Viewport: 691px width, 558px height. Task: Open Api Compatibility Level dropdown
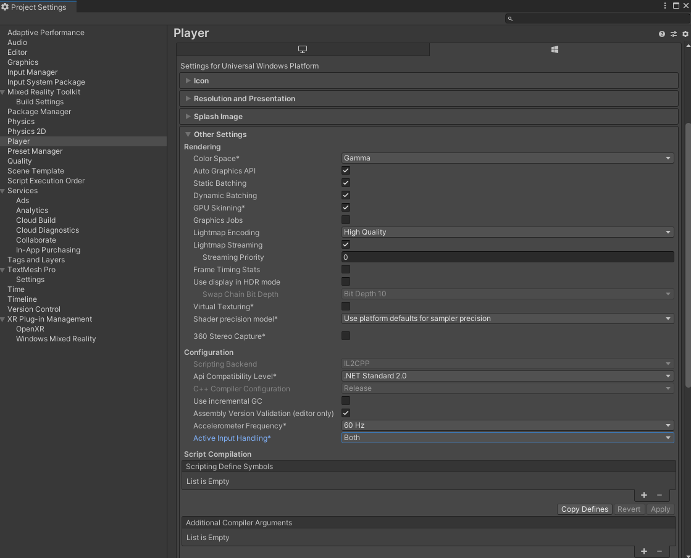click(x=508, y=376)
